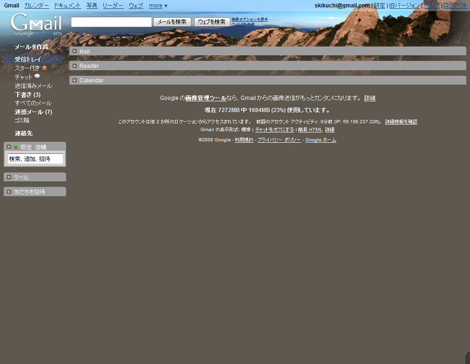The height and width of the screenshot is (364, 470).
Task: Focus the mail search input field
Action: (x=111, y=22)
